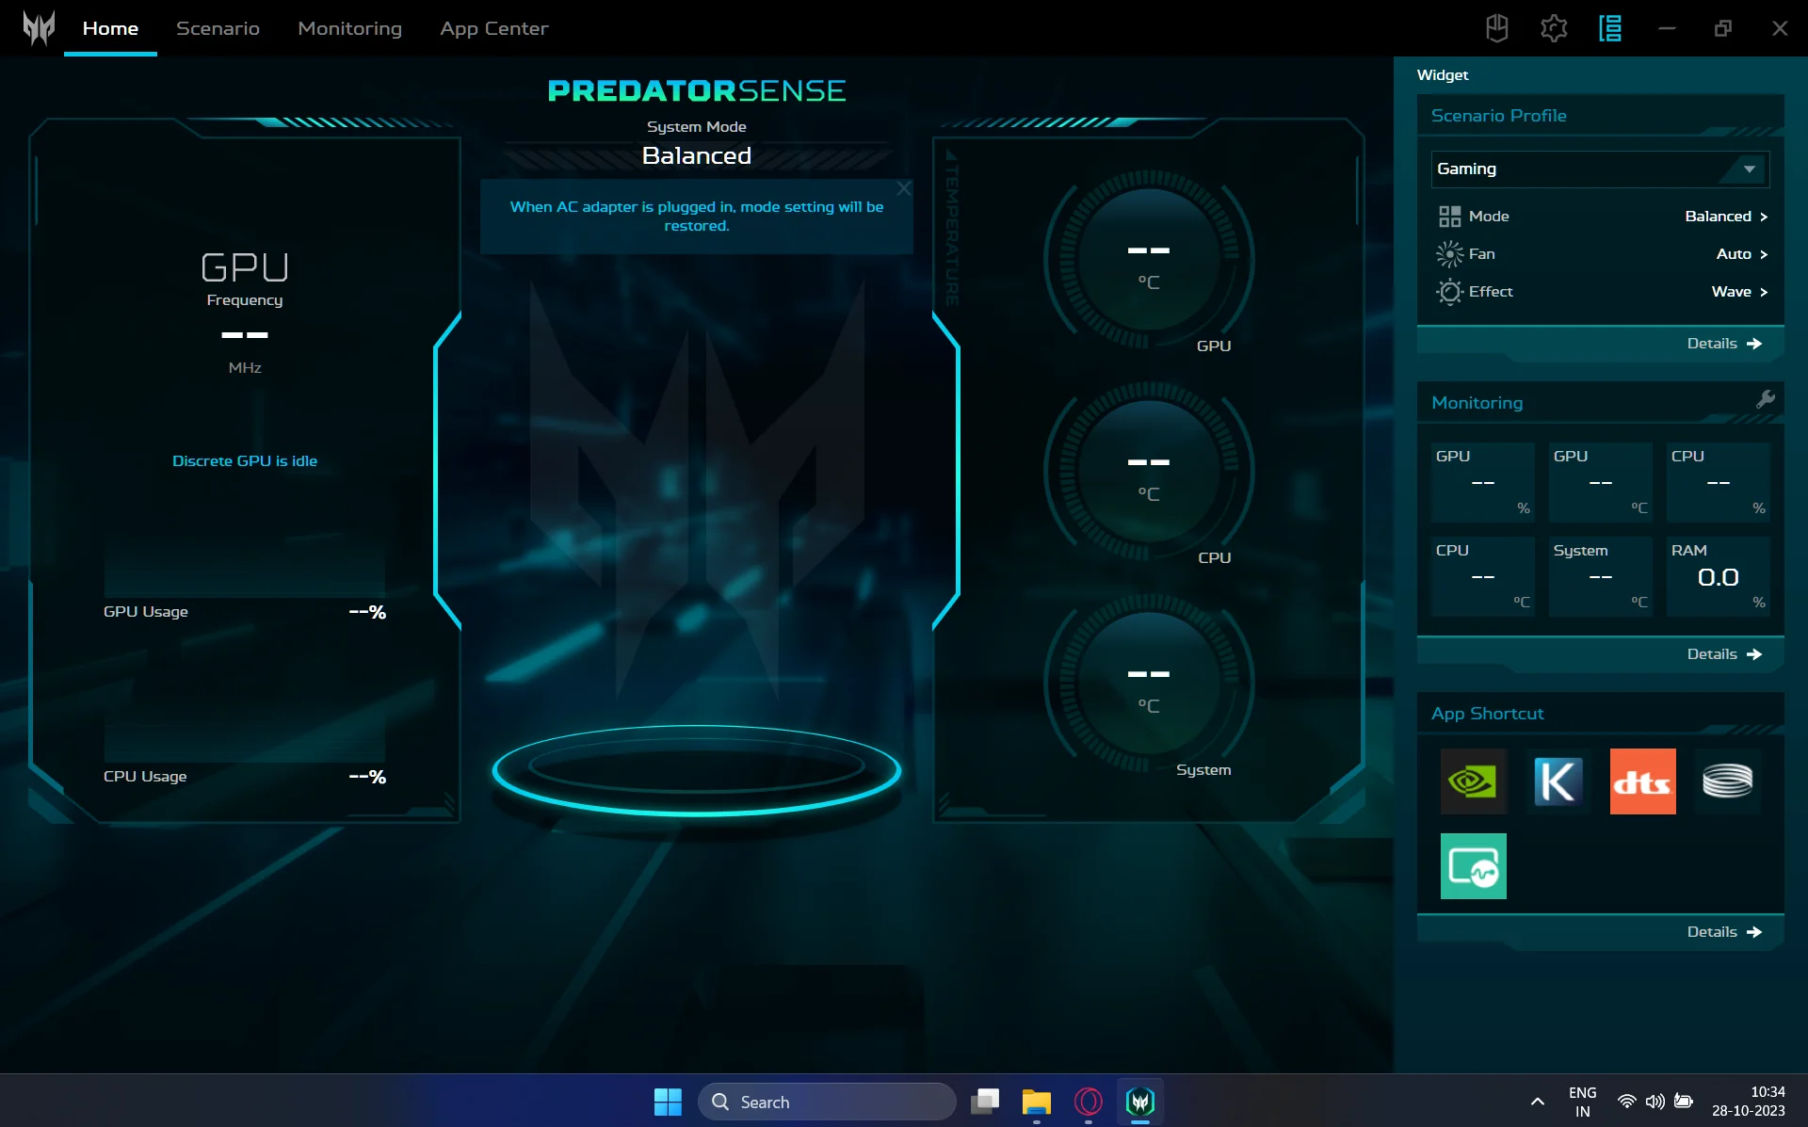Click the battery status tray icon
The width and height of the screenshot is (1808, 1127).
[1684, 1102]
